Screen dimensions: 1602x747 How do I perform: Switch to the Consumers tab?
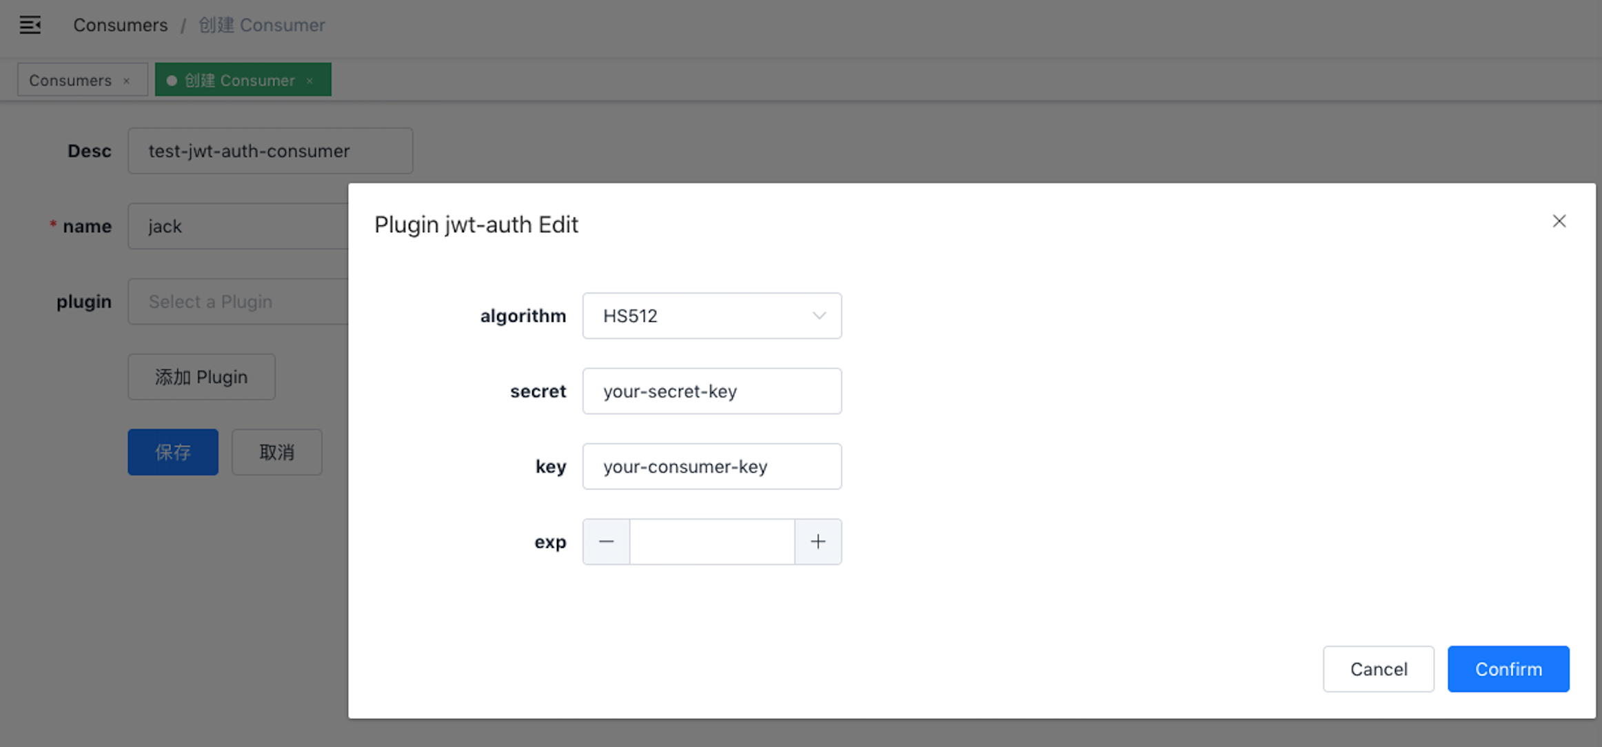(70, 81)
